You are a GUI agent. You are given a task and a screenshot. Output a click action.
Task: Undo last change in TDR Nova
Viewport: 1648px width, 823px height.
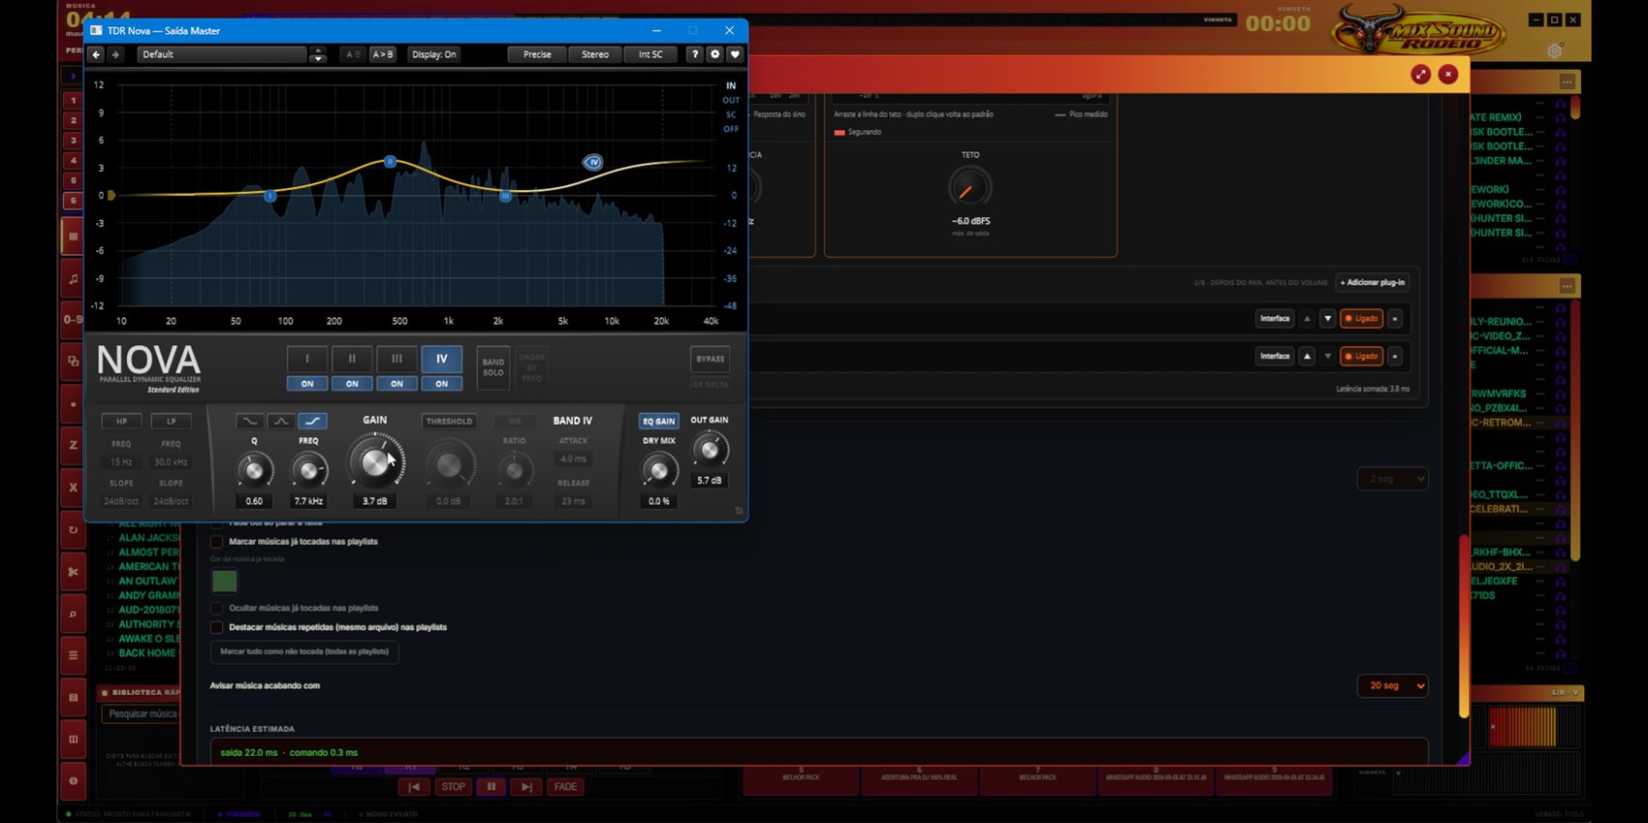coord(96,54)
